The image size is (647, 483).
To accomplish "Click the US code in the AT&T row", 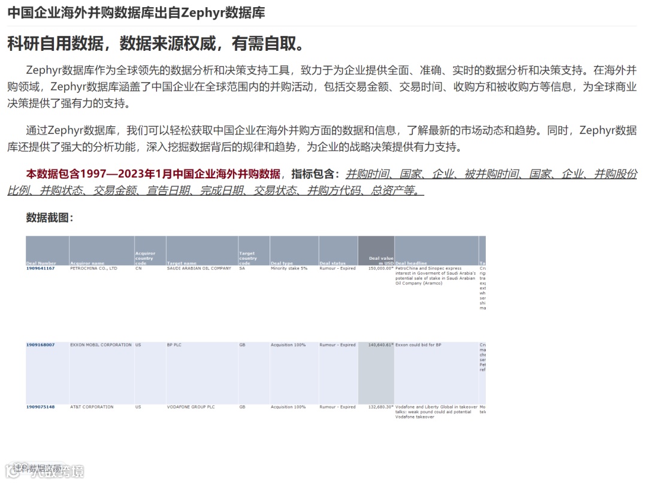I will point(138,407).
